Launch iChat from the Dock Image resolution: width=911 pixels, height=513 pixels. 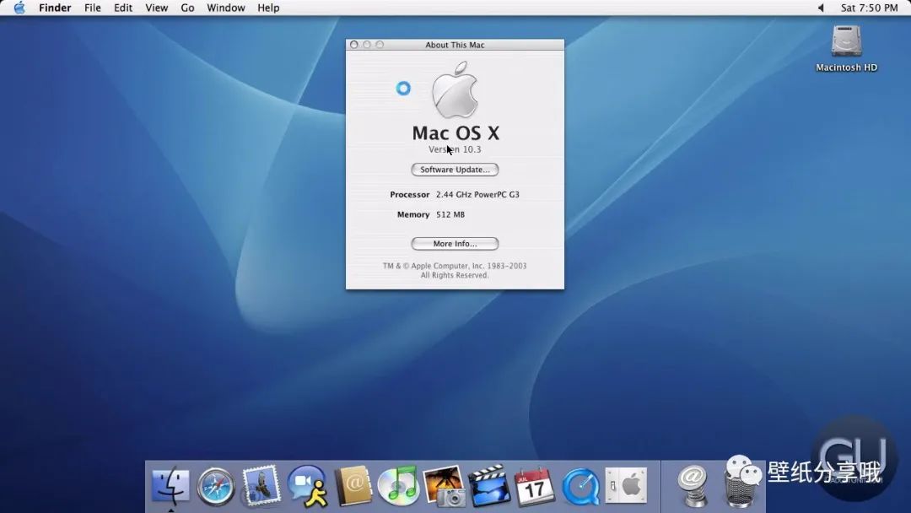(x=307, y=485)
